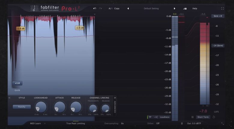This screenshot has width=234, height=129.
Task: Load previous preset with left arrow
Action: click(128, 8)
